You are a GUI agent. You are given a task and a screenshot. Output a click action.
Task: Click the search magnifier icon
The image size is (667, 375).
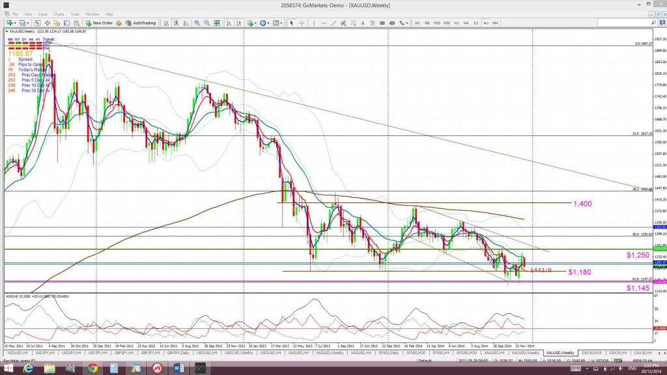coord(653,23)
